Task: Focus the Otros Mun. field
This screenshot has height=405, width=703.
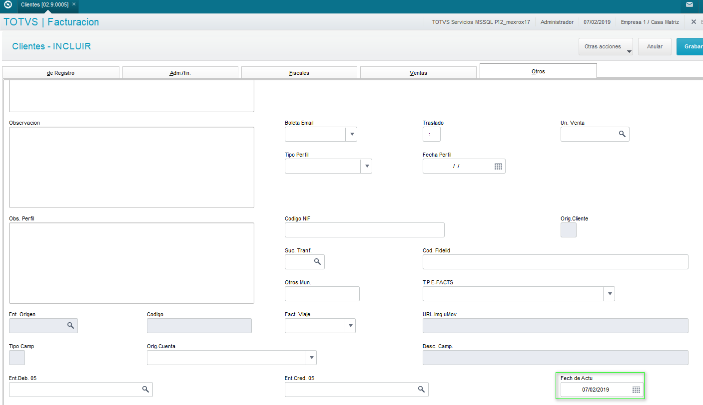Action: [322, 294]
